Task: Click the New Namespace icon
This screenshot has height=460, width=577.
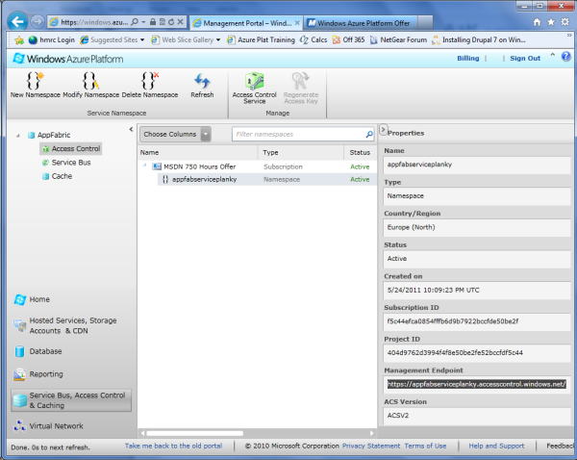Action: (x=35, y=81)
